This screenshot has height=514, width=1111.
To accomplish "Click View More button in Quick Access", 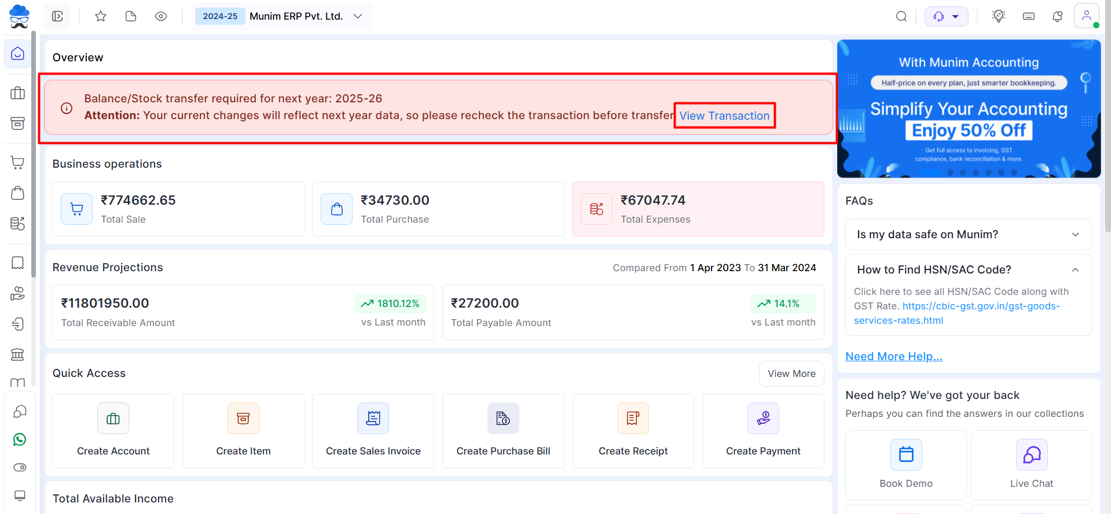I will (791, 374).
